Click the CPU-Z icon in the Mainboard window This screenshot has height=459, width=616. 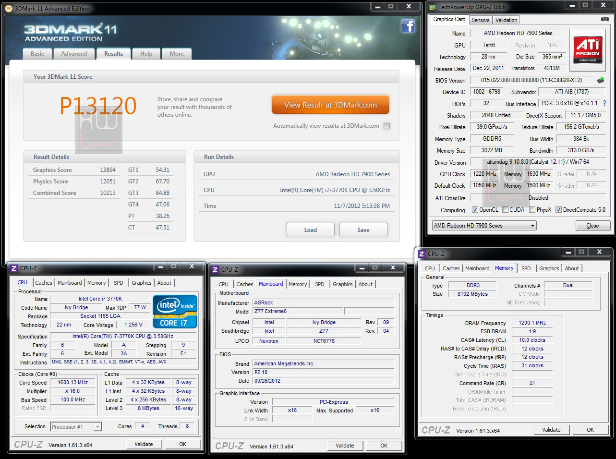point(215,270)
